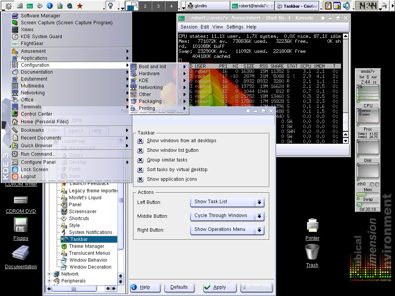Viewport: 395px width, 296px height.
Task: Open Middle Button action dropdown
Action: click(x=227, y=216)
